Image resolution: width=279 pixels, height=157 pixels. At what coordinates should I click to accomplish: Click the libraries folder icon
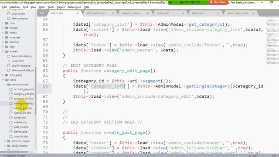(x=7, y=42)
